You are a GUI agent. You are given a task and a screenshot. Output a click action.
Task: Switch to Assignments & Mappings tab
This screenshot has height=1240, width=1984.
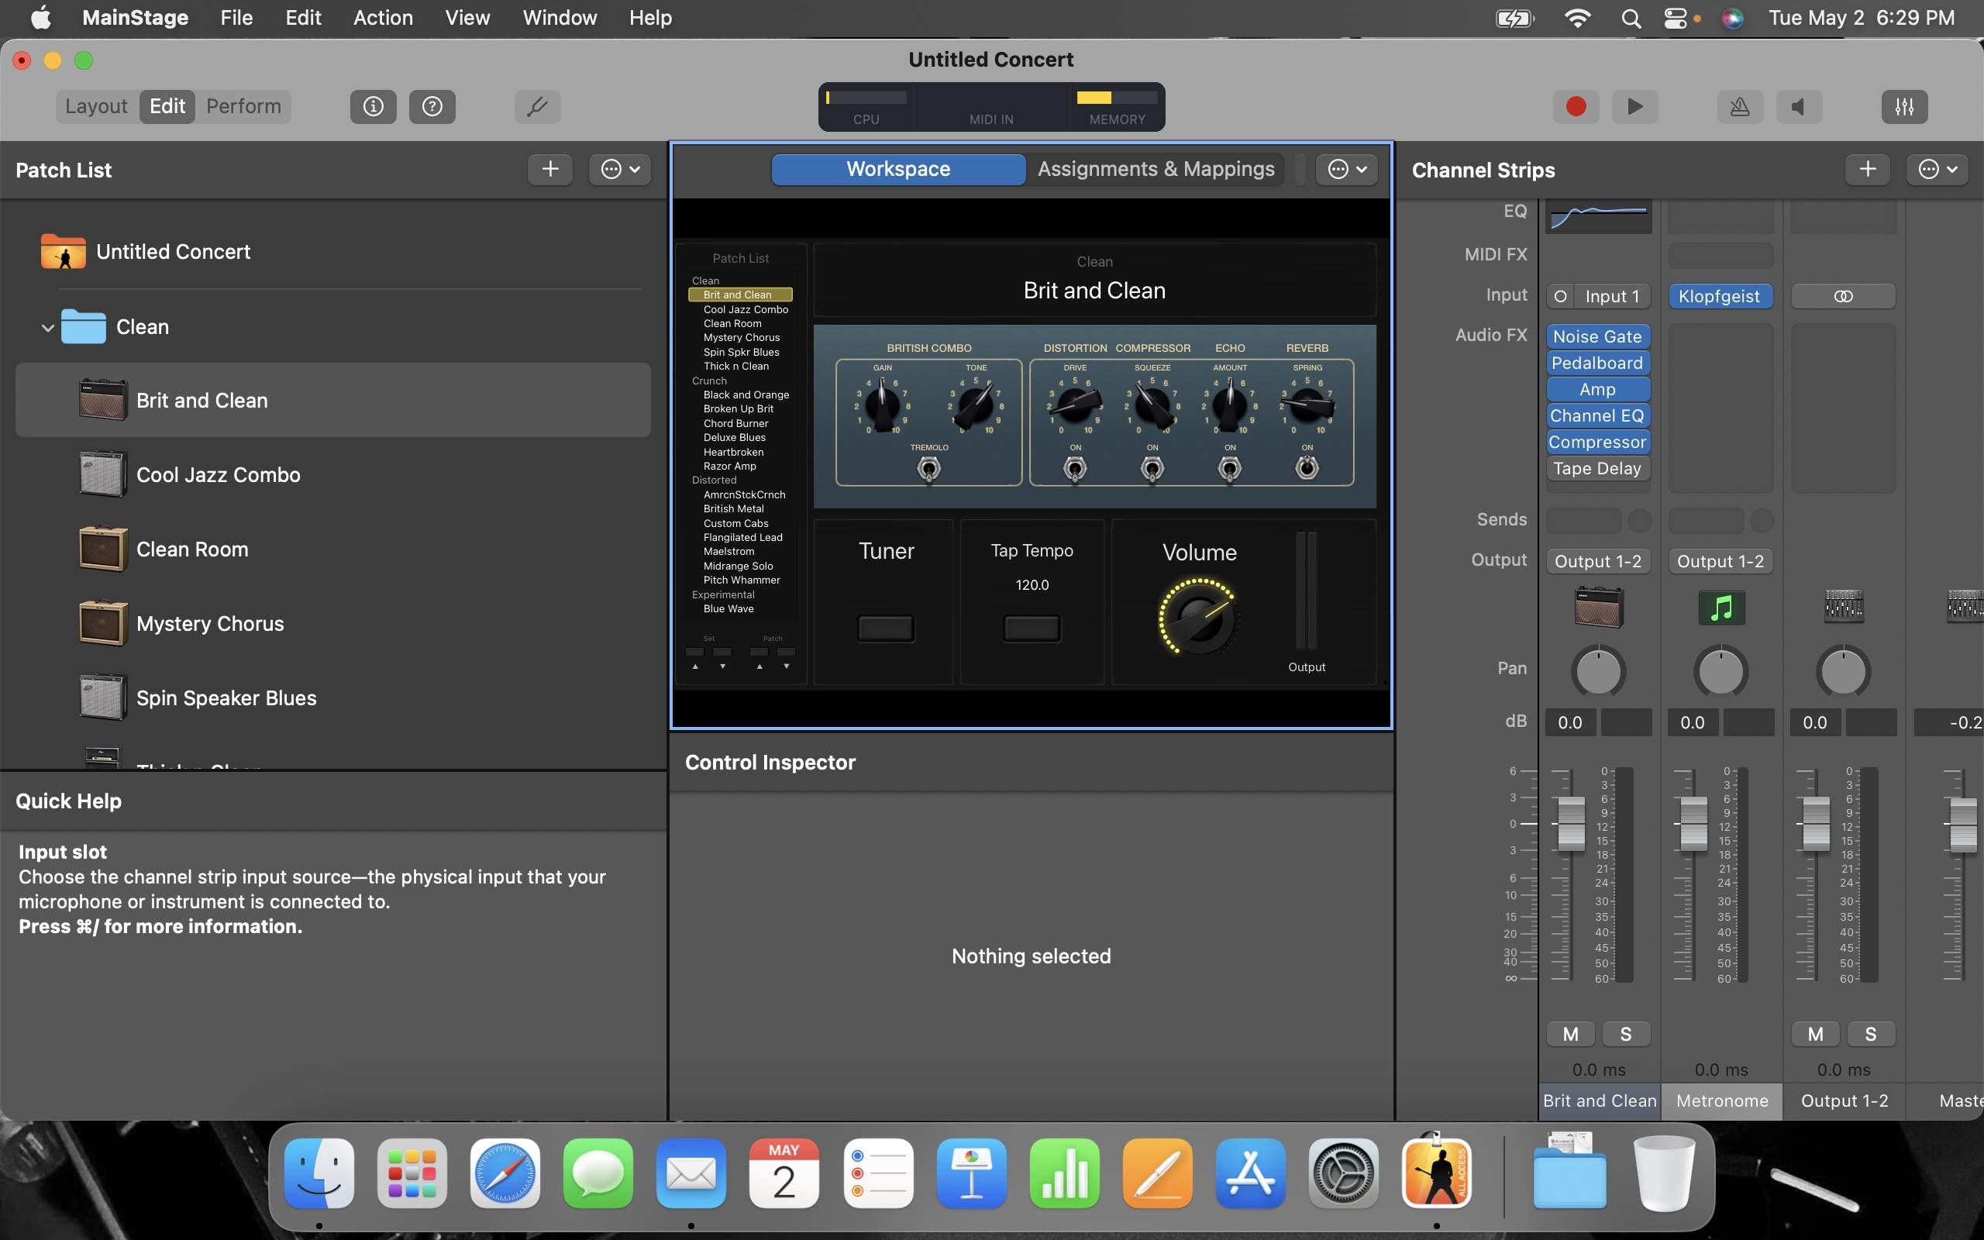click(x=1156, y=169)
